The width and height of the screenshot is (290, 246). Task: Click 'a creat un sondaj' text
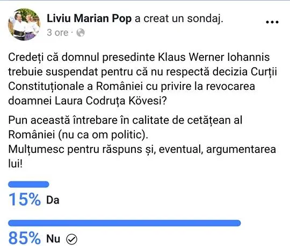(179, 18)
